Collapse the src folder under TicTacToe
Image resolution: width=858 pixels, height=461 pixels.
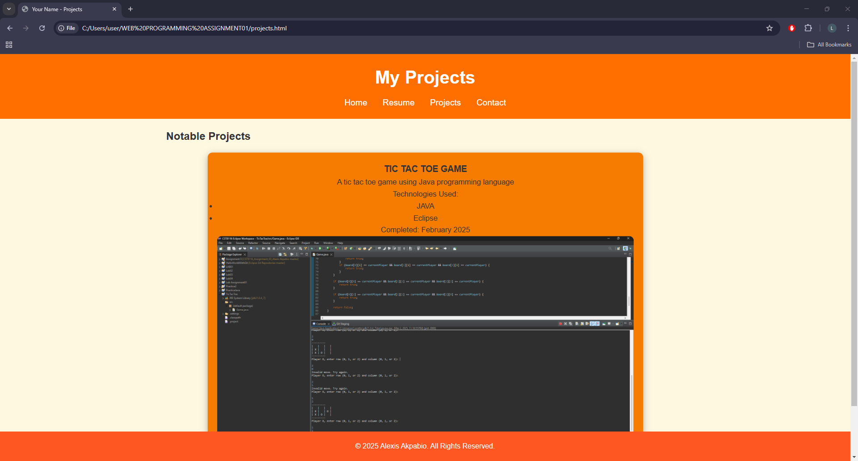coord(223,302)
